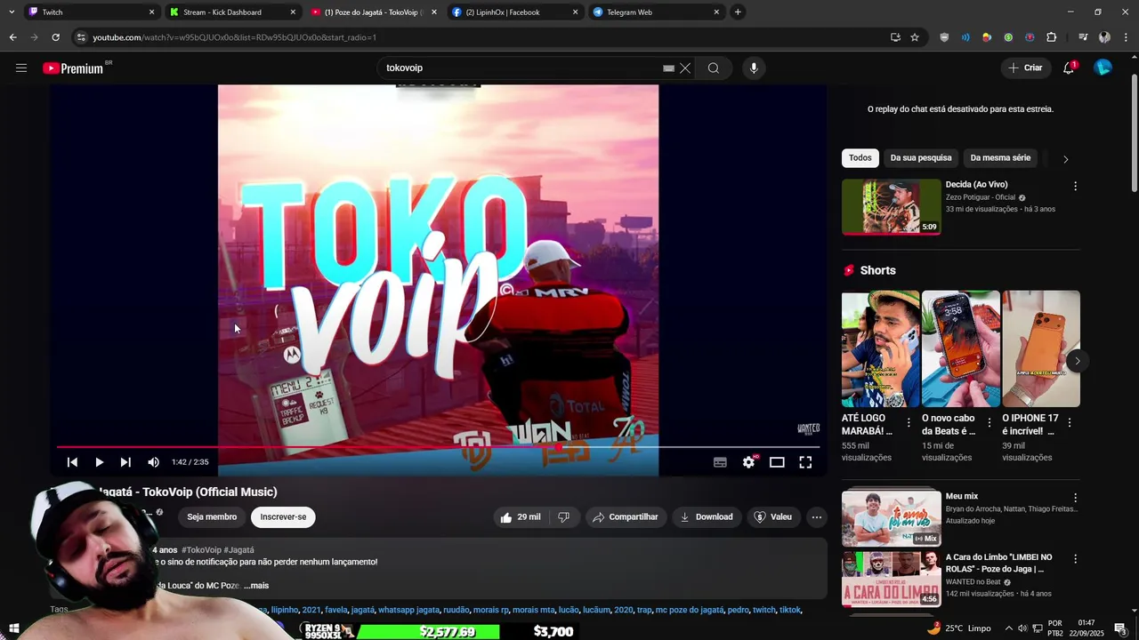Image resolution: width=1139 pixels, height=640 pixels.
Task: Switch to theater mode
Action: tap(777, 462)
